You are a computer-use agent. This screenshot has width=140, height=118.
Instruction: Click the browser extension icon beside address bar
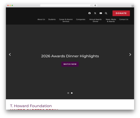pyautogui.click(x=95, y=5)
